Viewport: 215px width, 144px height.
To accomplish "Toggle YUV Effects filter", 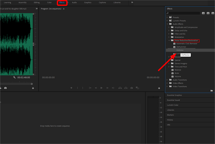I will click(x=213, y=13).
